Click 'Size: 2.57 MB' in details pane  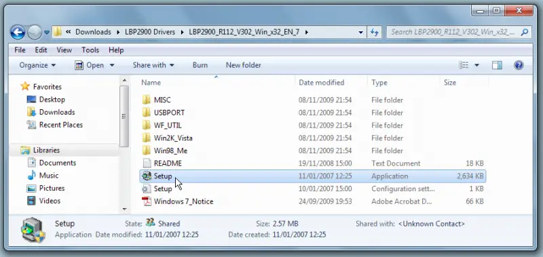click(277, 224)
